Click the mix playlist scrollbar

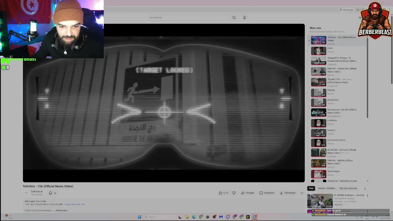[367, 78]
